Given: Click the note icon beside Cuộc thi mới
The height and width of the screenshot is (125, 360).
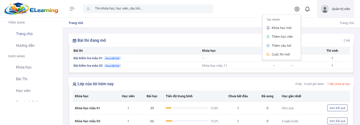Looking at the screenshot, I should tap(268, 54).
